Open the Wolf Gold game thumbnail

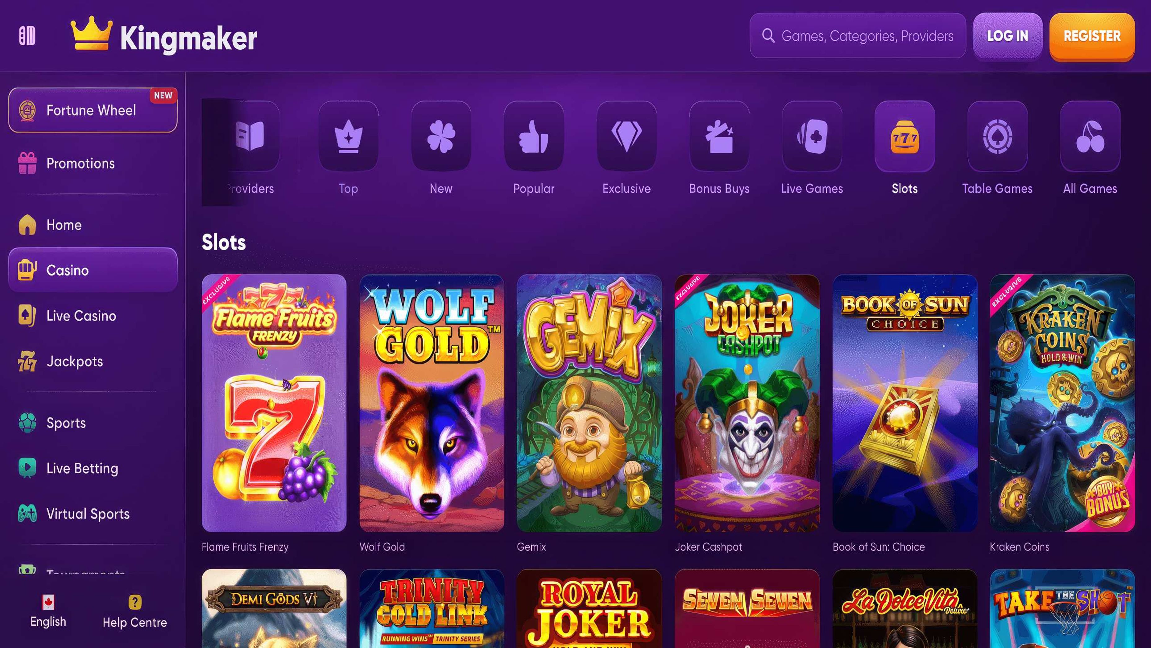[432, 403]
